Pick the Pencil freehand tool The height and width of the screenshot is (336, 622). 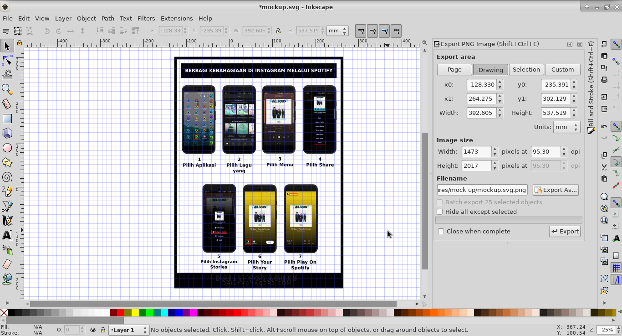[x=7, y=191]
